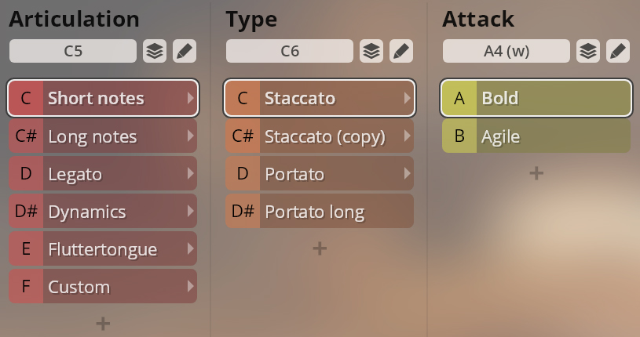Expand the Portato arrow in Type
This screenshot has height=337, width=640.
[x=406, y=174]
